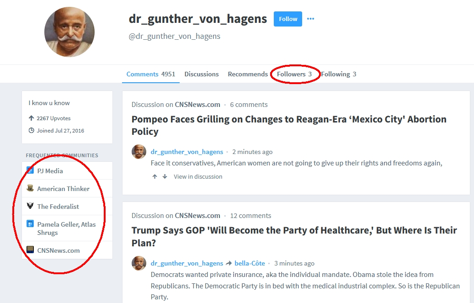Click The Federalist eagle icon
The height and width of the screenshot is (303, 474).
tap(30, 206)
